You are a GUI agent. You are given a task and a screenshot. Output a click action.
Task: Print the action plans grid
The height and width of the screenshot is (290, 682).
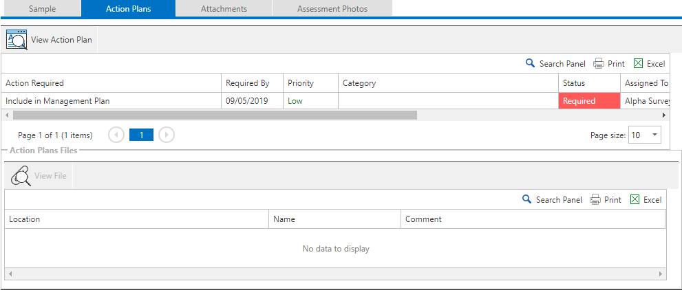point(609,64)
